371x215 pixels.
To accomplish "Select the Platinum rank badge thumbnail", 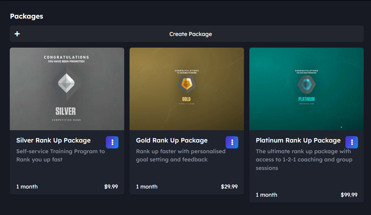I will (306, 89).
